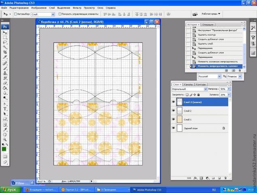Select the Type tool
This screenshot has height=193, width=257.
pos(5,109)
